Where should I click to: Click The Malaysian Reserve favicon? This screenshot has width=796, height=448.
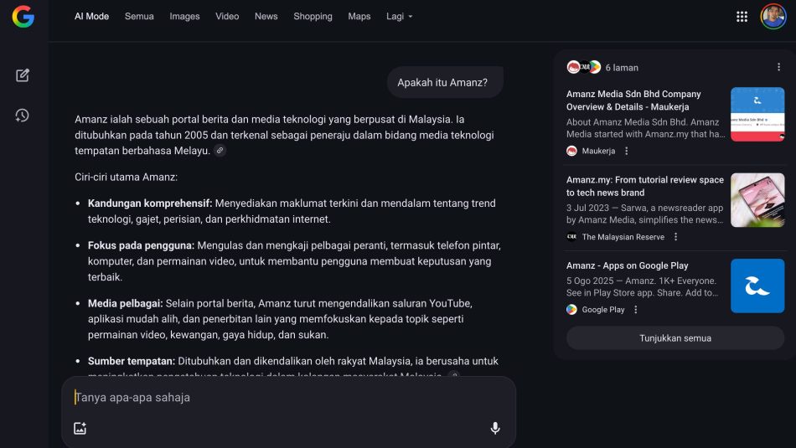point(571,237)
